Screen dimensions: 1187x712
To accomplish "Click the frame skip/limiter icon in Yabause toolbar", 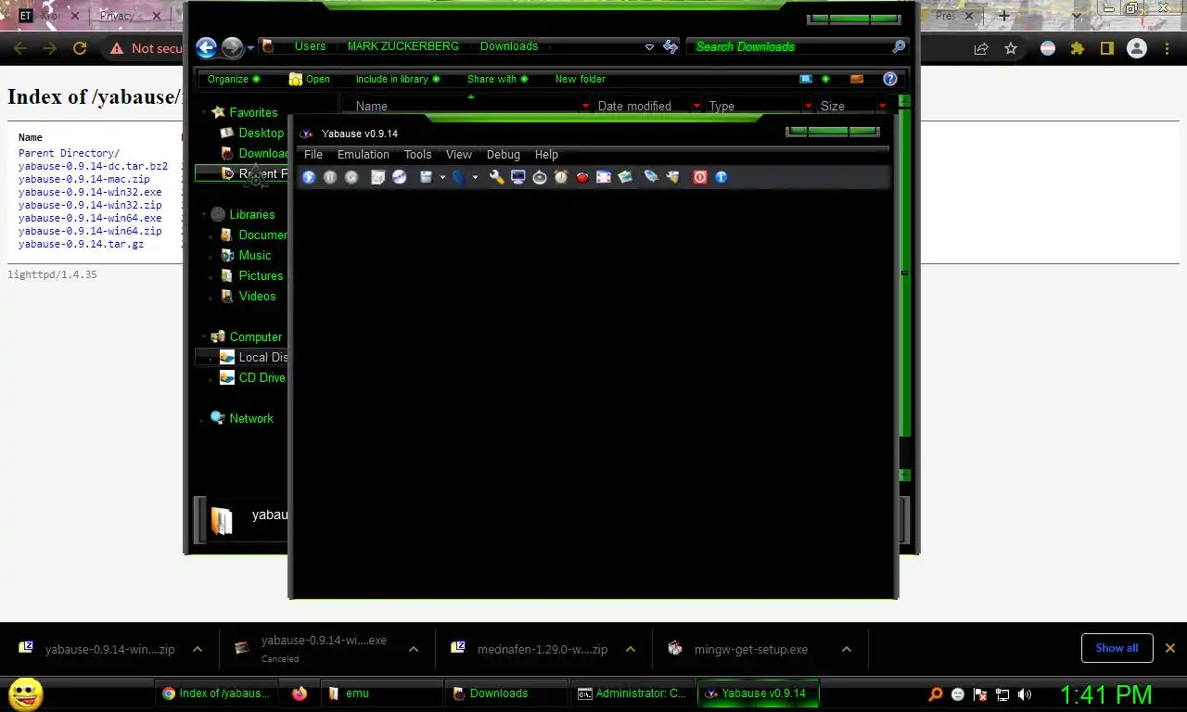I will tap(540, 177).
